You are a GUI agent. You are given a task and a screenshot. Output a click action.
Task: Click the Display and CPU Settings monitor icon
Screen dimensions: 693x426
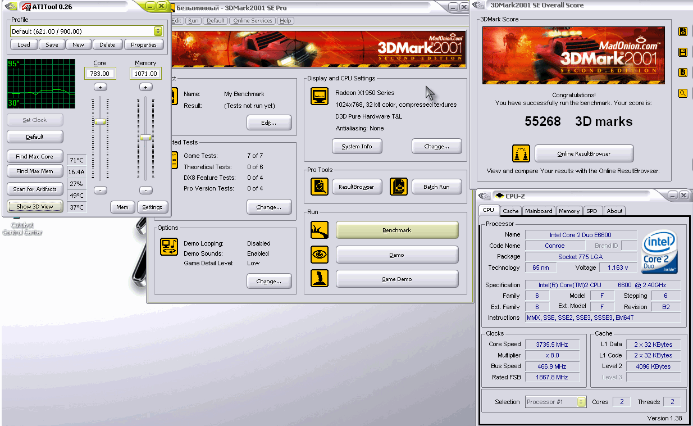click(320, 96)
